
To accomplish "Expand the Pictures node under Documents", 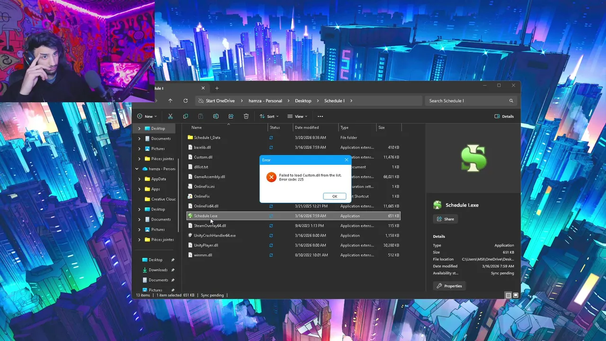I will (x=139, y=149).
